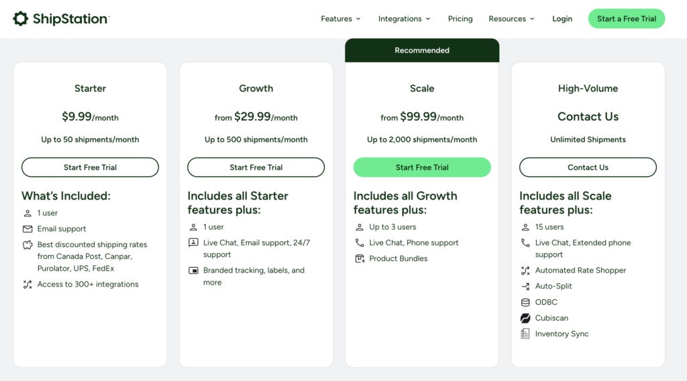Click the envelope icon beside Email support
This screenshot has height=381, width=687.
pos(28,229)
